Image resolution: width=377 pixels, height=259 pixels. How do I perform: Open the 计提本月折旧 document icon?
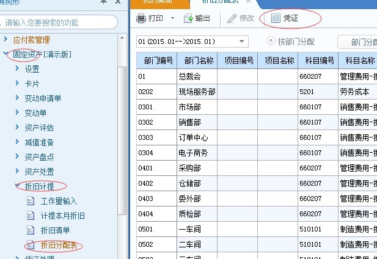coord(31,216)
